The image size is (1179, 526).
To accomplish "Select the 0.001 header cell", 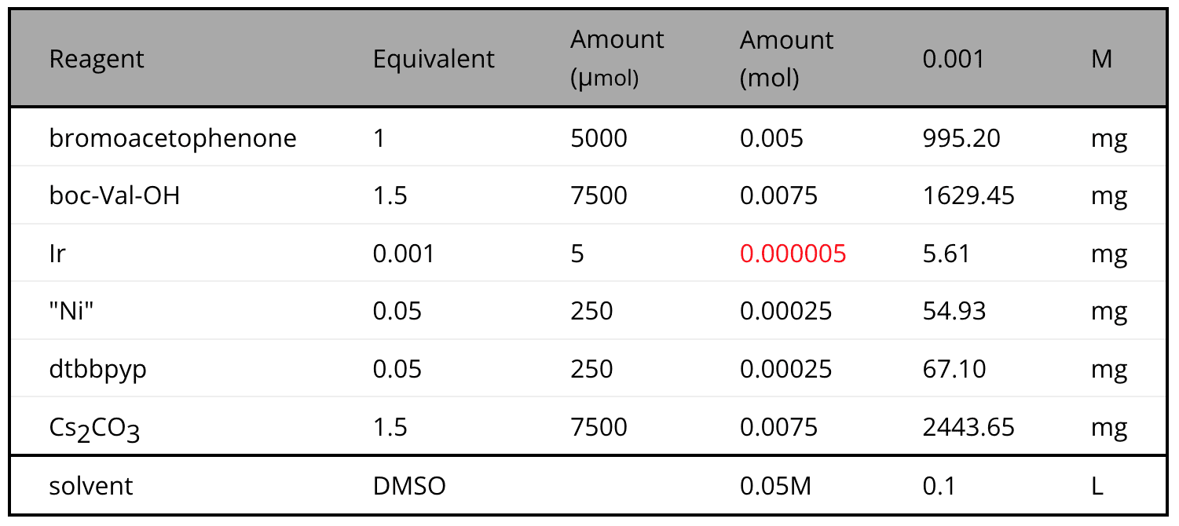I will [954, 59].
